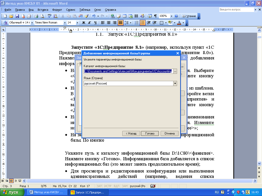The width and height of the screenshot is (262, 196).
Task: Activate the Format Painter brush
Action: (x=86, y=16)
